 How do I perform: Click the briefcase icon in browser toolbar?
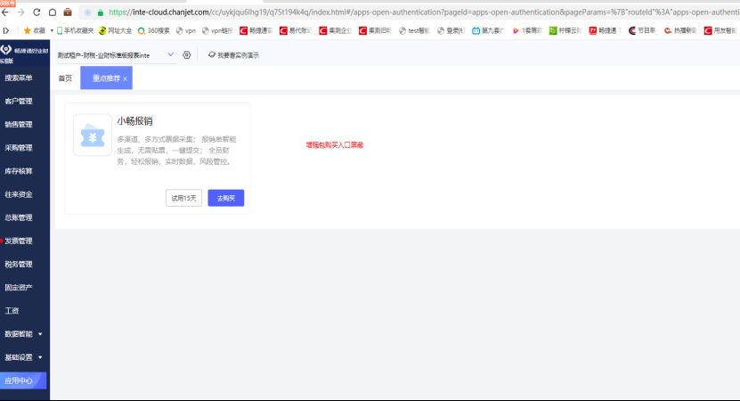pyautogui.click(x=67, y=12)
